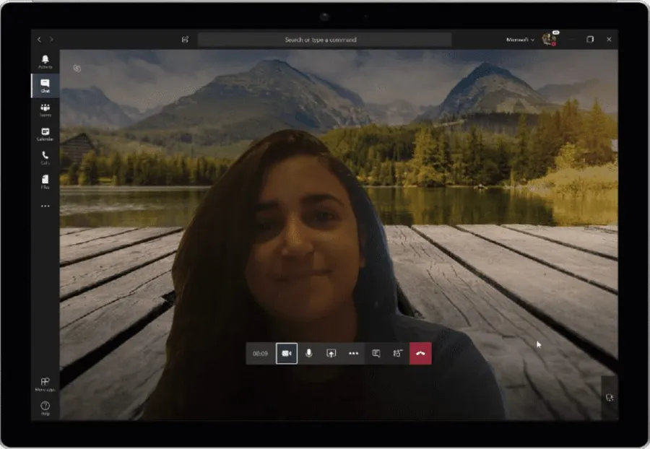This screenshot has height=449, width=650.
Task: Open the More apps store icon
Action: [45, 383]
